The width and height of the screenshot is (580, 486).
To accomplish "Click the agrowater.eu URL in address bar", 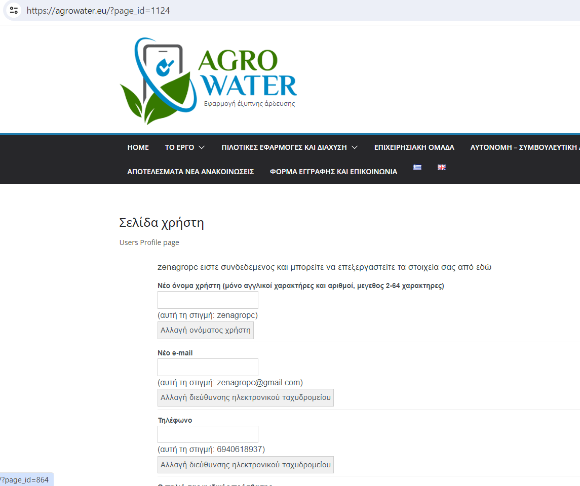I will coord(98,11).
